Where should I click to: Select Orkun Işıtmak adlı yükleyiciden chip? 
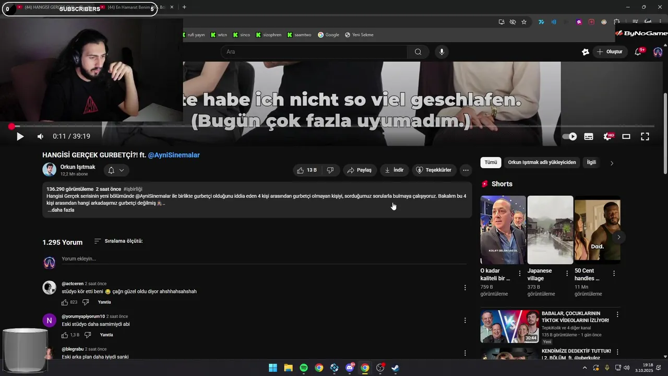coord(542,162)
